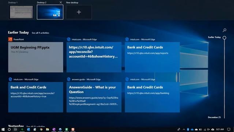Select the Desktop 2 thumbnail
The image size is (234, 132).
tap(50, 12)
